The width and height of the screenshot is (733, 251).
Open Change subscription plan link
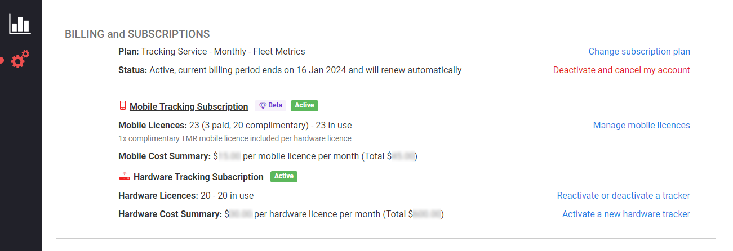[639, 52]
